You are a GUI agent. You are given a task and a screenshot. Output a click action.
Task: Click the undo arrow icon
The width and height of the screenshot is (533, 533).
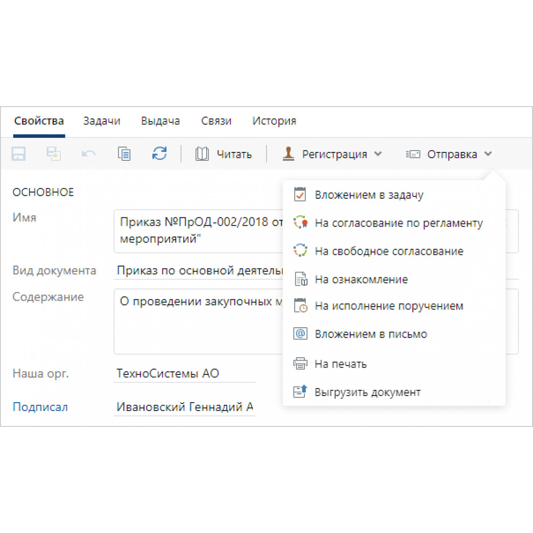click(x=88, y=154)
